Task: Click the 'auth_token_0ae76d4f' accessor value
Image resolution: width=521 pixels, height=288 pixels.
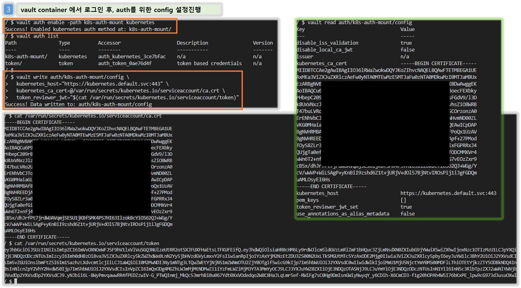Action: [x=125, y=63]
